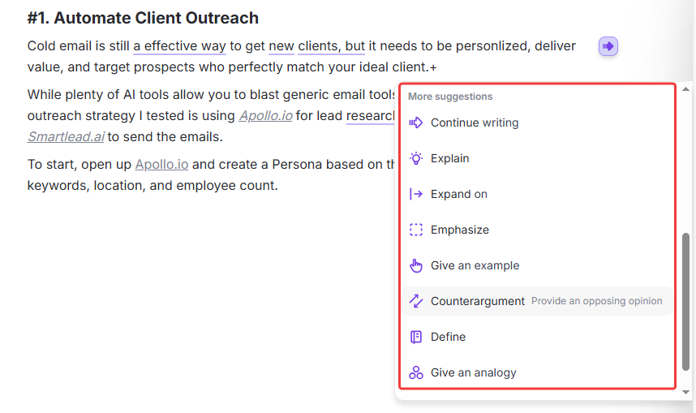Image resolution: width=696 pixels, height=413 pixels.
Task: Click the Continue writing icon
Action: (416, 123)
